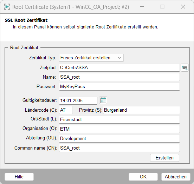Close the Root Certificate dialog window
This screenshot has width=194, height=184.
[183, 7]
